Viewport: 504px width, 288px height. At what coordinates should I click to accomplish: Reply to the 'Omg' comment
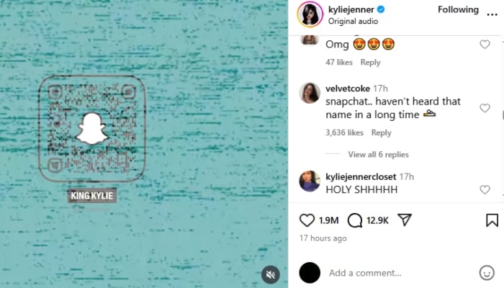(x=370, y=63)
